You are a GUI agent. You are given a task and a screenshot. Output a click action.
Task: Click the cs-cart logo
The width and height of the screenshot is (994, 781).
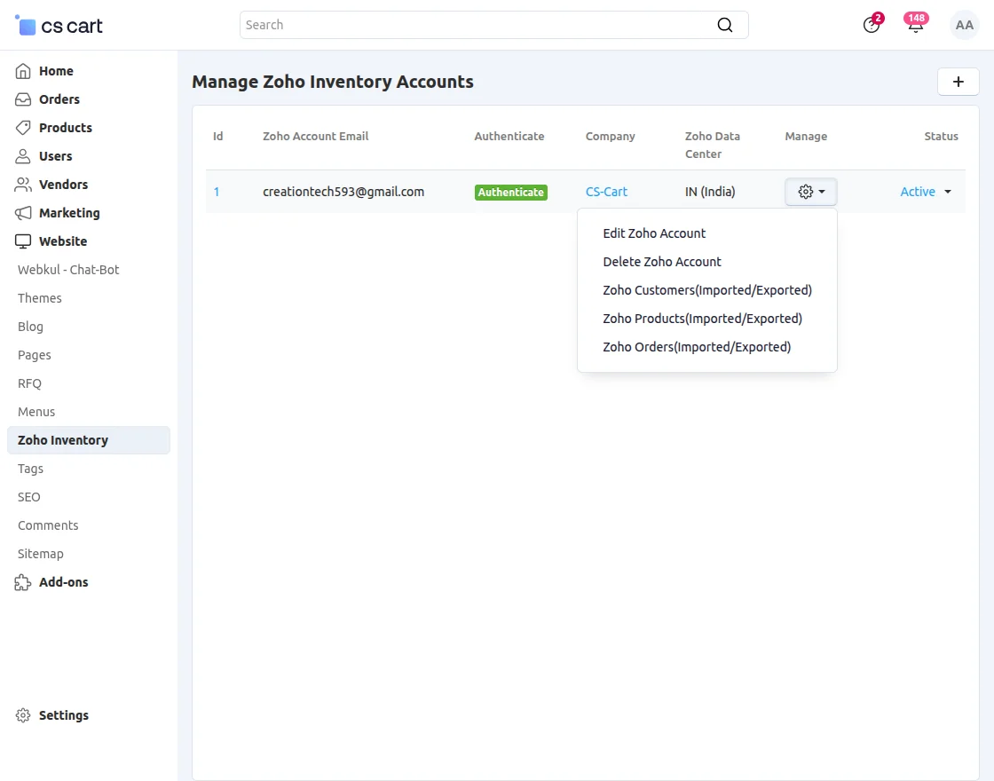click(57, 25)
